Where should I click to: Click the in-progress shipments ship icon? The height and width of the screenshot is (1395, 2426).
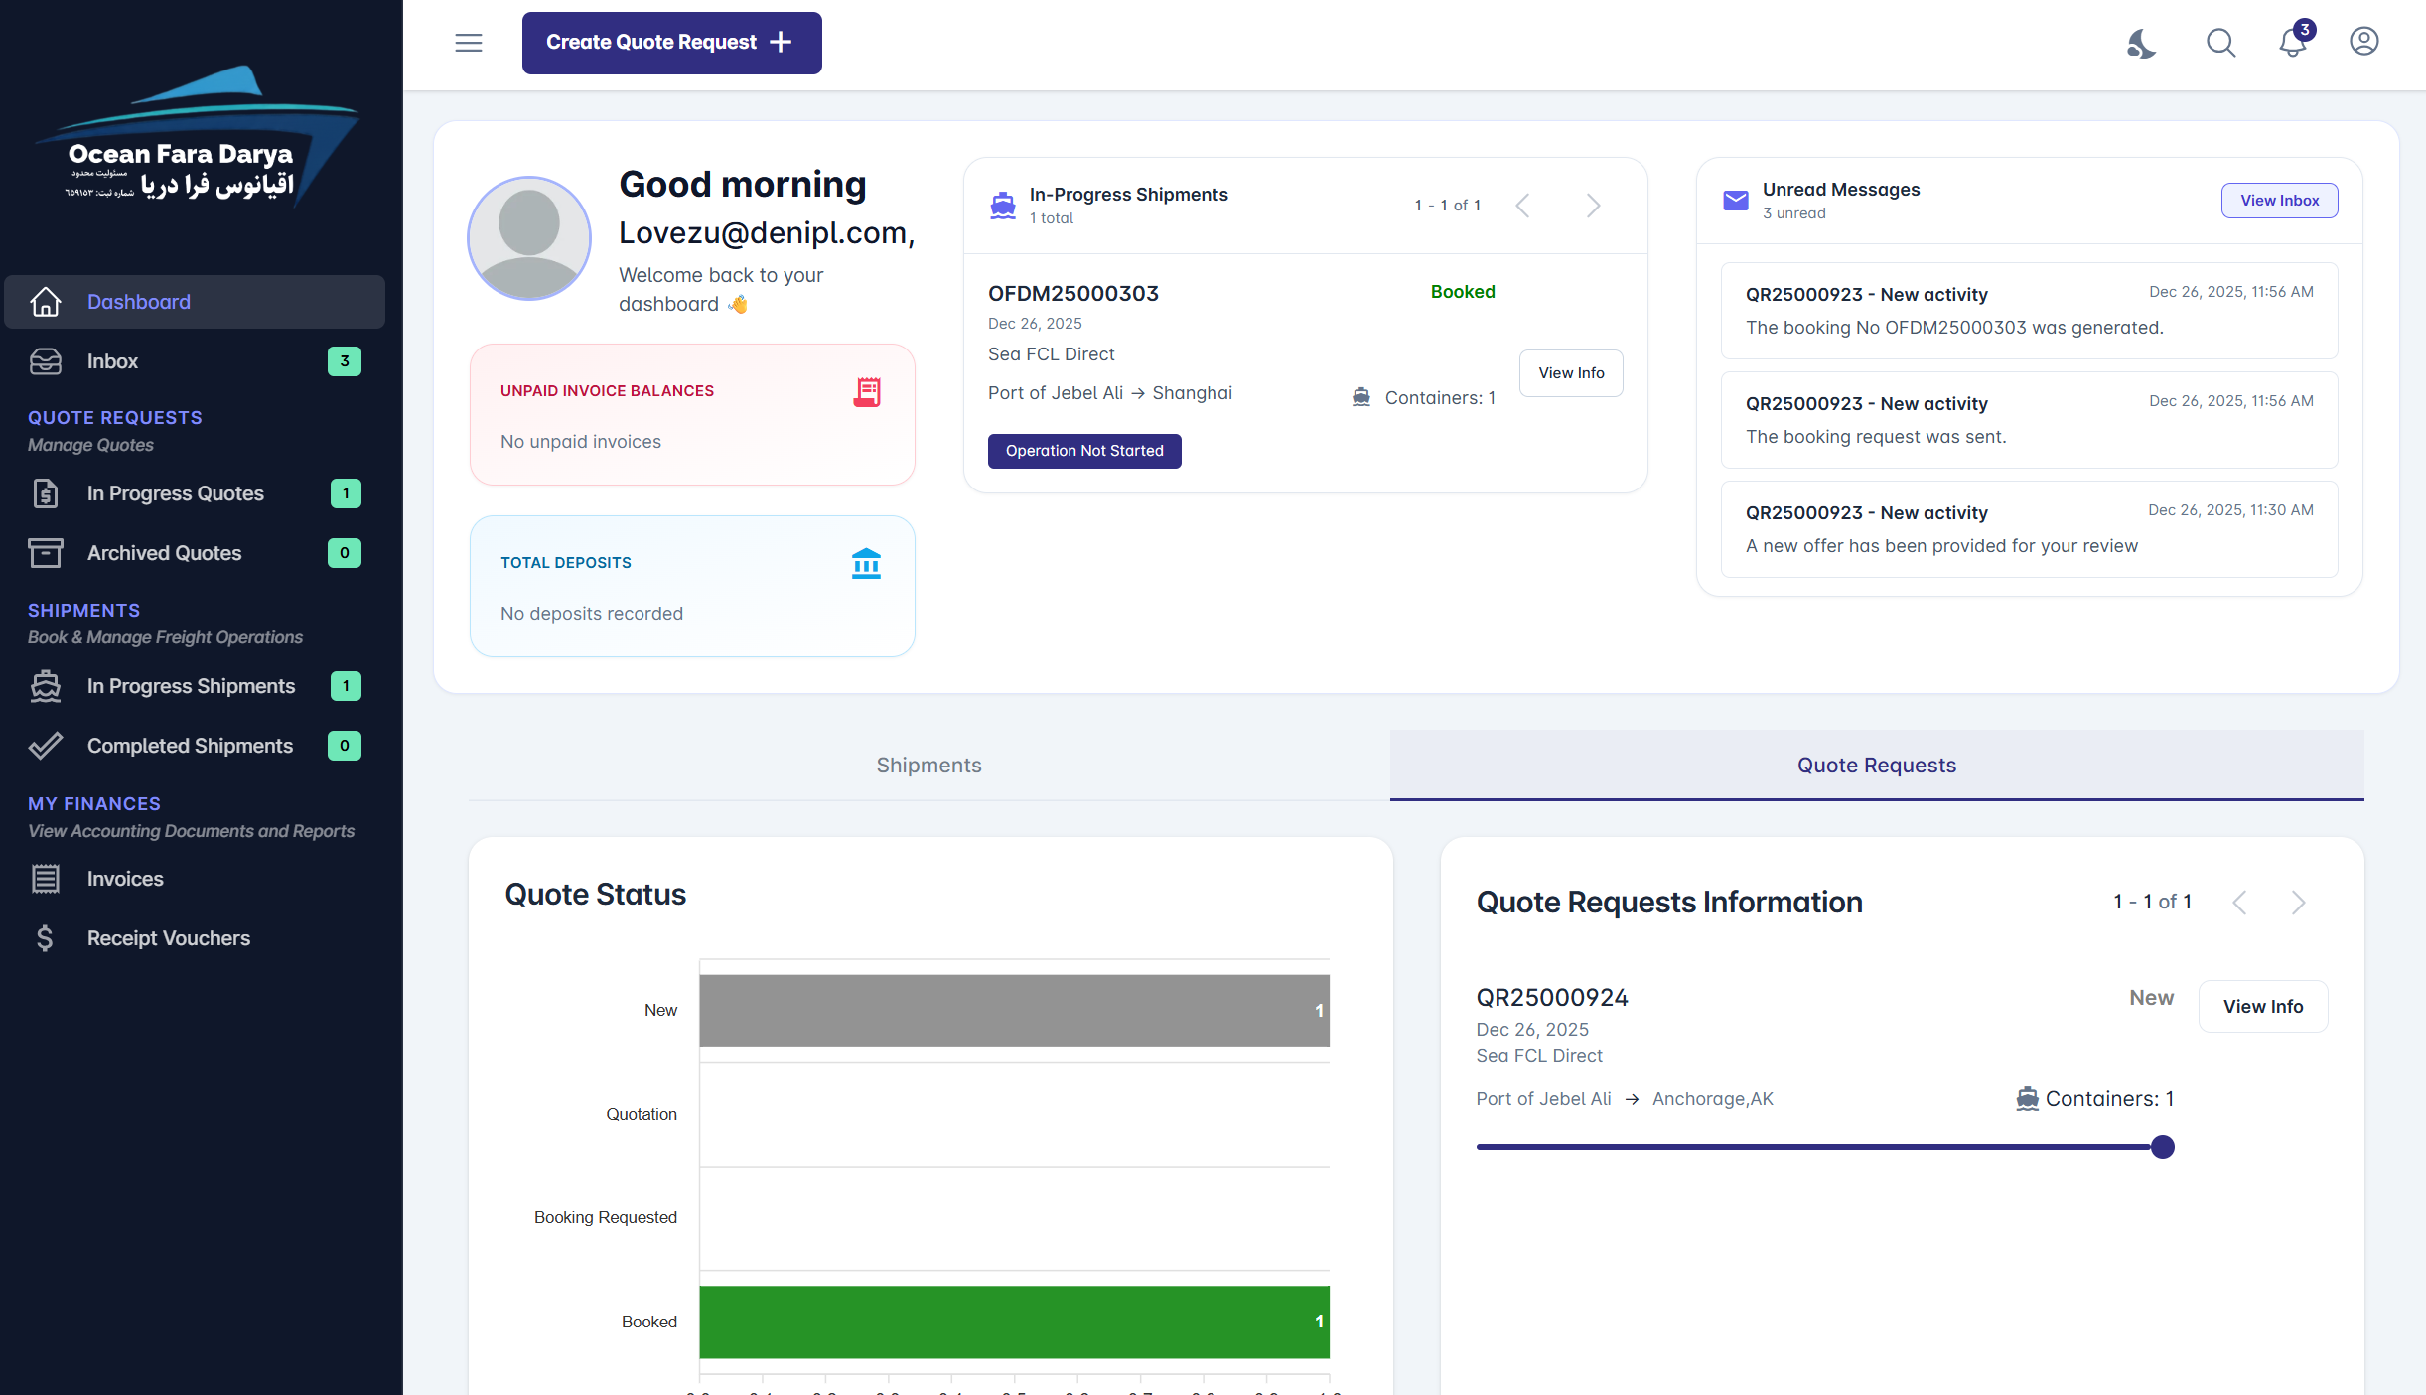(1003, 206)
